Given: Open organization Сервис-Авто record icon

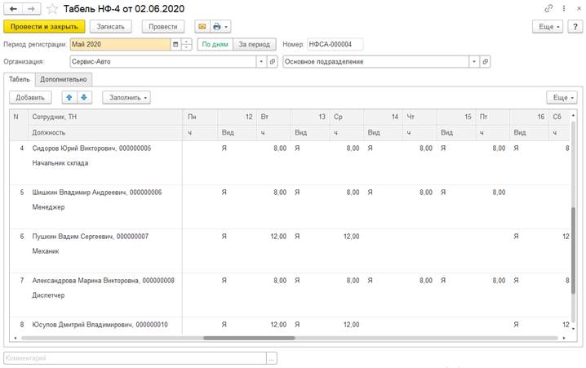Looking at the screenshot, I should (273, 61).
